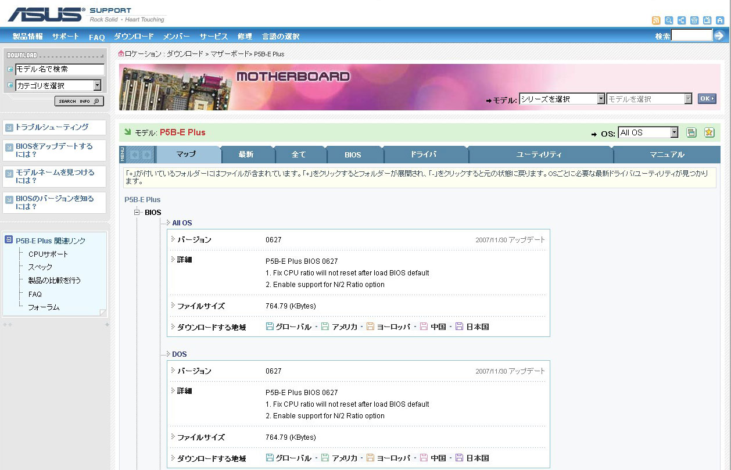Open モデルネームを見つけるには？ link
The image size is (731, 470).
[55, 176]
